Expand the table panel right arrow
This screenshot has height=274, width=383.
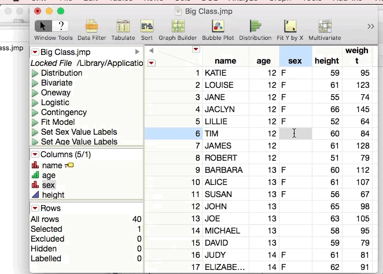coord(137,51)
